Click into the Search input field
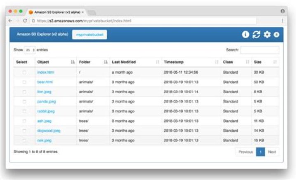The width and height of the screenshot is (297, 180). (259, 50)
